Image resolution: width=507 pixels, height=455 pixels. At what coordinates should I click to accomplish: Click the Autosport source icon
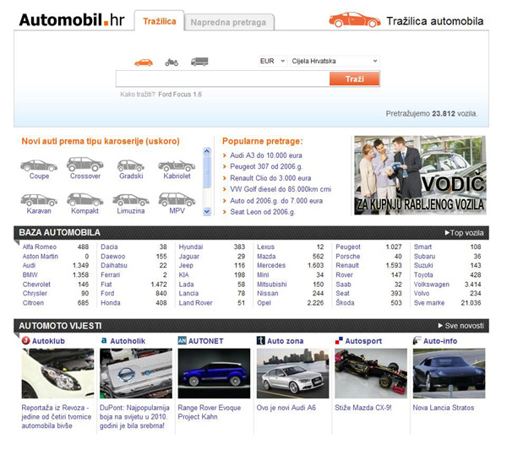click(339, 341)
